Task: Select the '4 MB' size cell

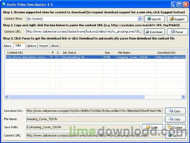Action: 109,57
